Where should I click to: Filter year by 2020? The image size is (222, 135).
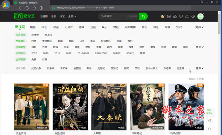(x=34, y=53)
